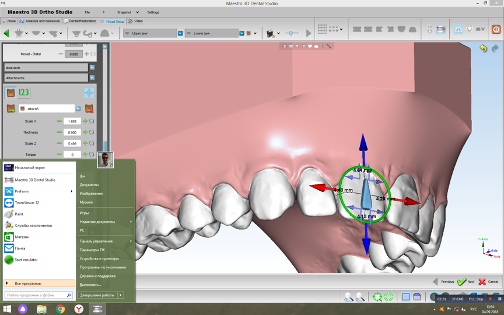Increase Torque with green plus
This screenshot has height=315, width=504.
pos(85,154)
